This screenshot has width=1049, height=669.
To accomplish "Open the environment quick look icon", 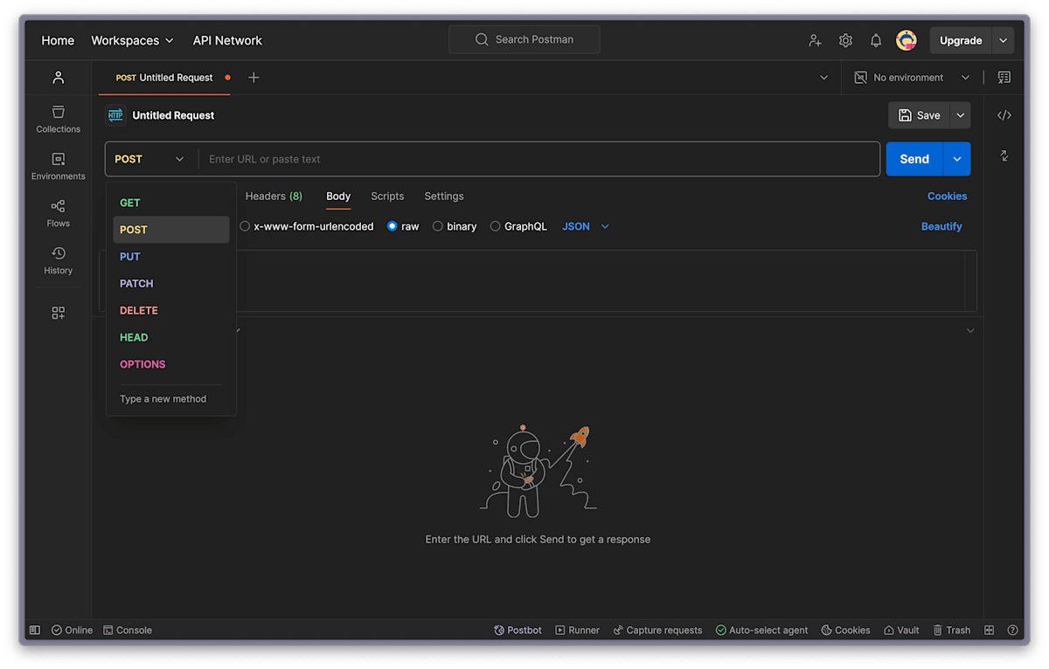I will point(1004,78).
